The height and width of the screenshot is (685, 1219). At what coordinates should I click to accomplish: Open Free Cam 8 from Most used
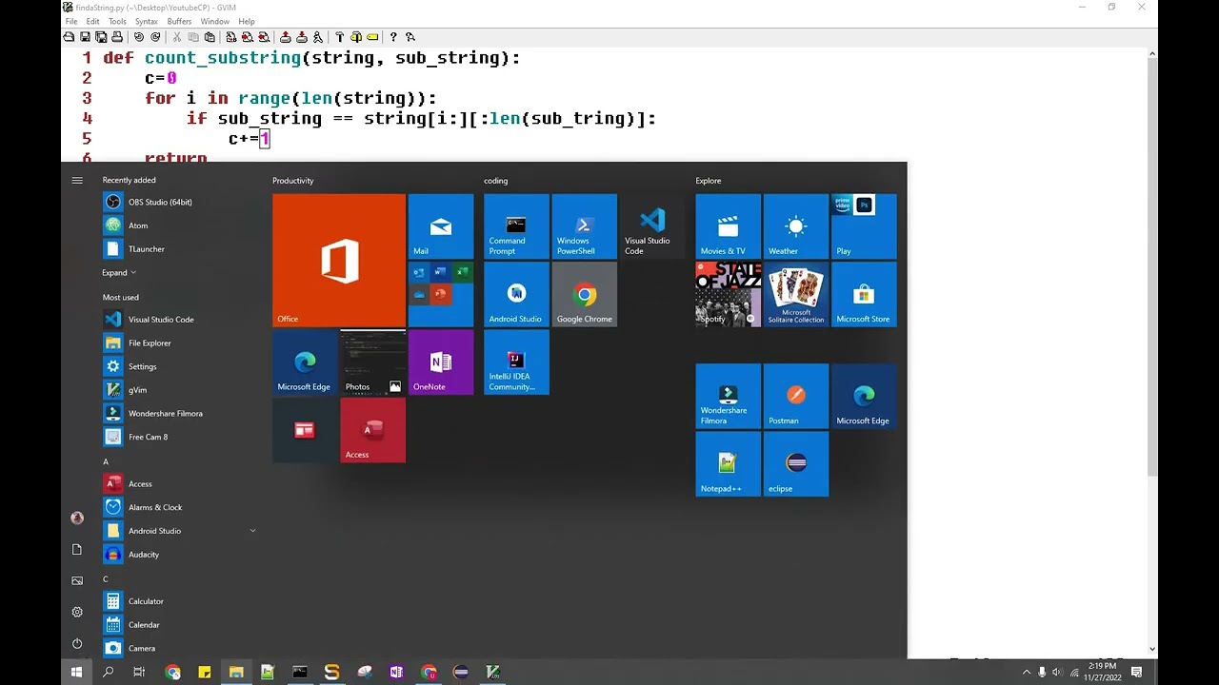pyautogui.click(x=179, y=437)
